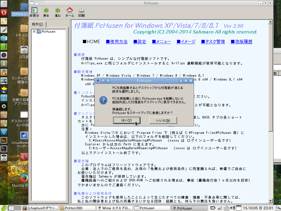
Task: Click the help scrollbar down arrow
Action: pos(270,201)
